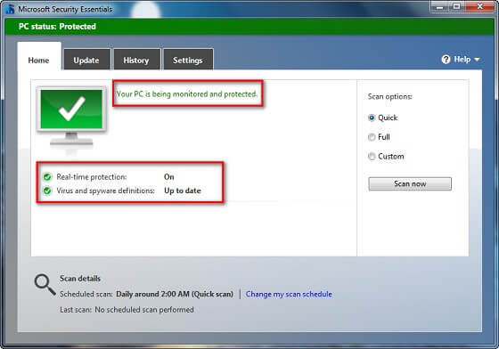Screen dimensions: 499x349
Task: Open the Update tab
Action: [86, 60]
